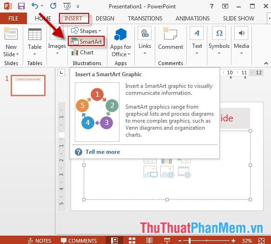Click the Table grid icon
Viewport: 271px width, 244px height.
point(35,34)
